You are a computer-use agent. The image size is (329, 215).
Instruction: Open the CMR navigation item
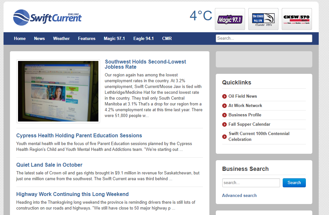click(x=167, y=38)
